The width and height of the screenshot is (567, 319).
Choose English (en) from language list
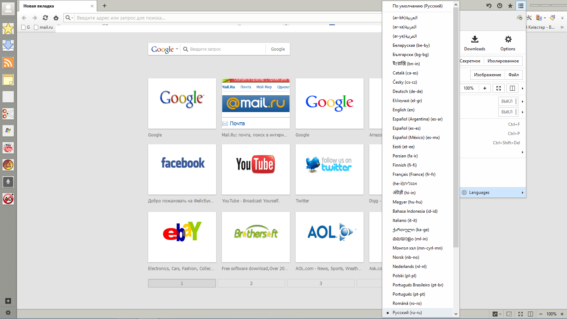pos(403,110)
